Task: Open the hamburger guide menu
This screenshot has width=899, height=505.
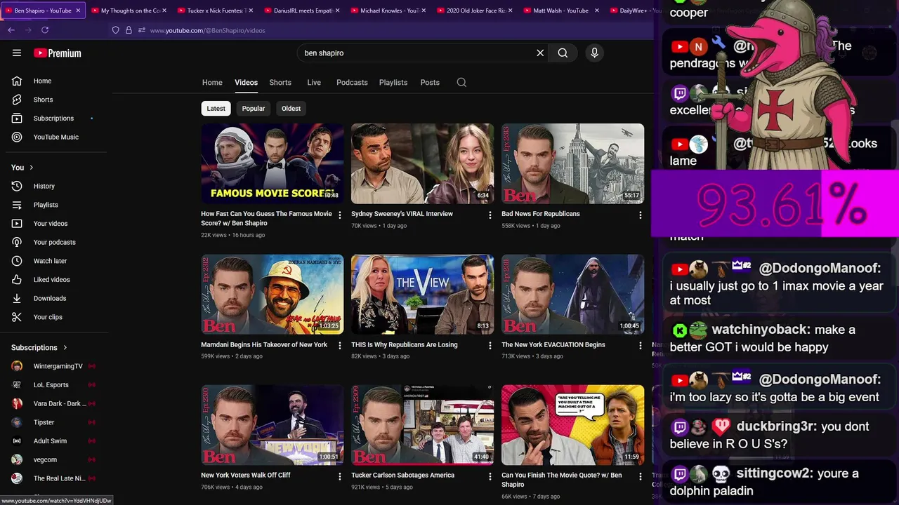Action: pyautogui.click(x=17, y=53)
